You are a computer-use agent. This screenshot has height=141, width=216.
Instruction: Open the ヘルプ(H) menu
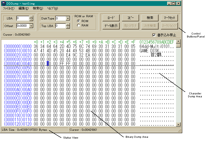click(x=52, y=8)
